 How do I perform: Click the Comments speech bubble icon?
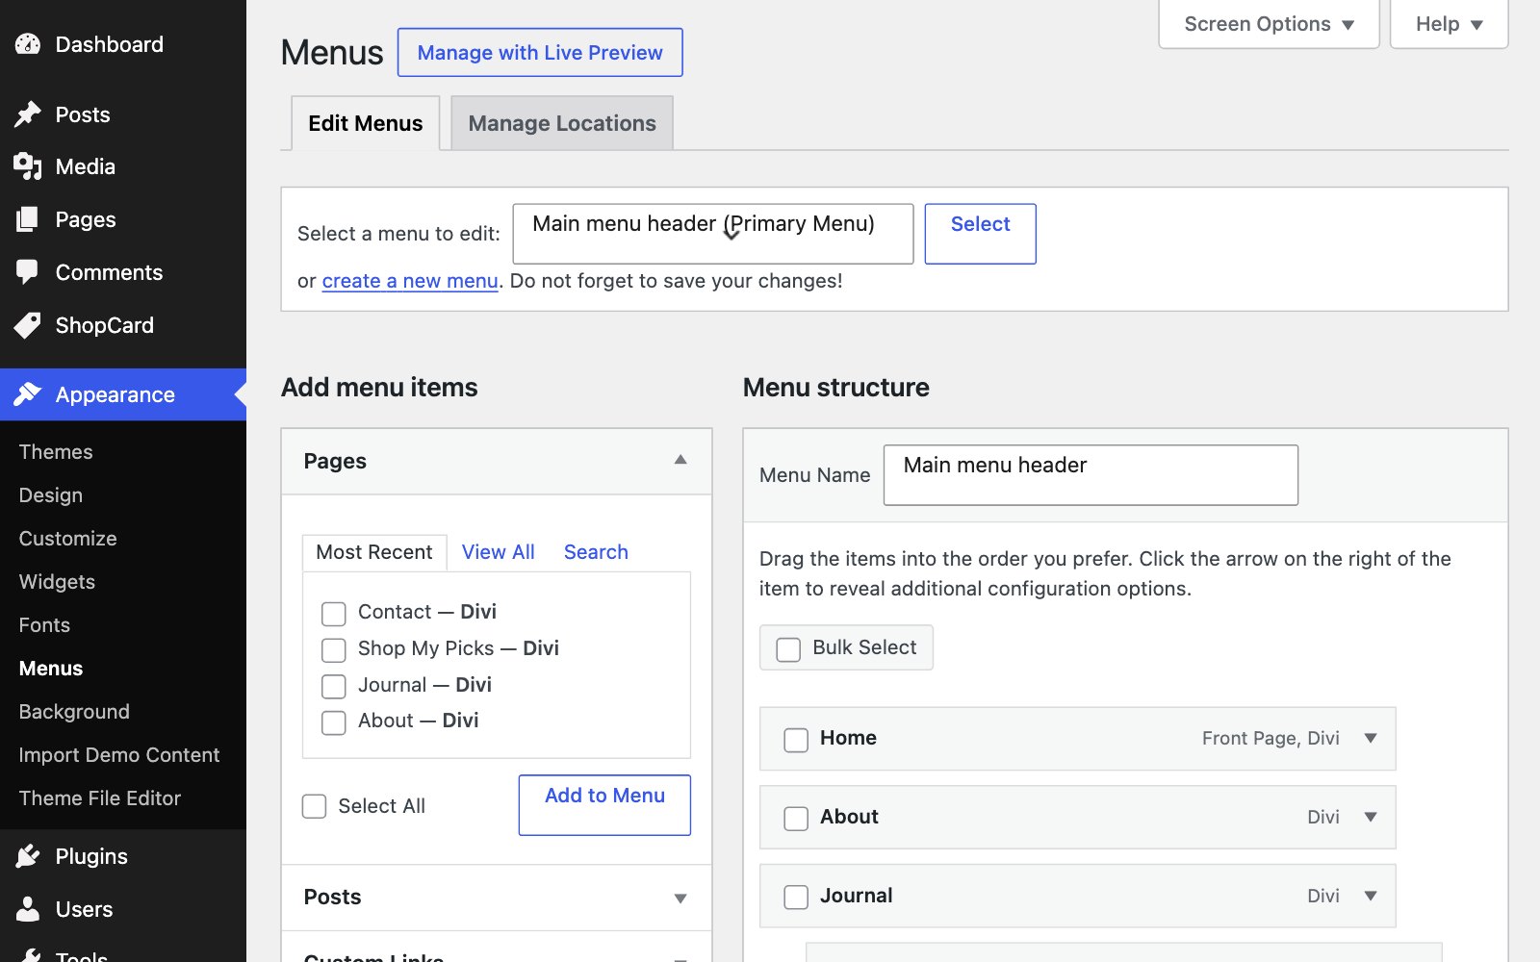[28, 272]
